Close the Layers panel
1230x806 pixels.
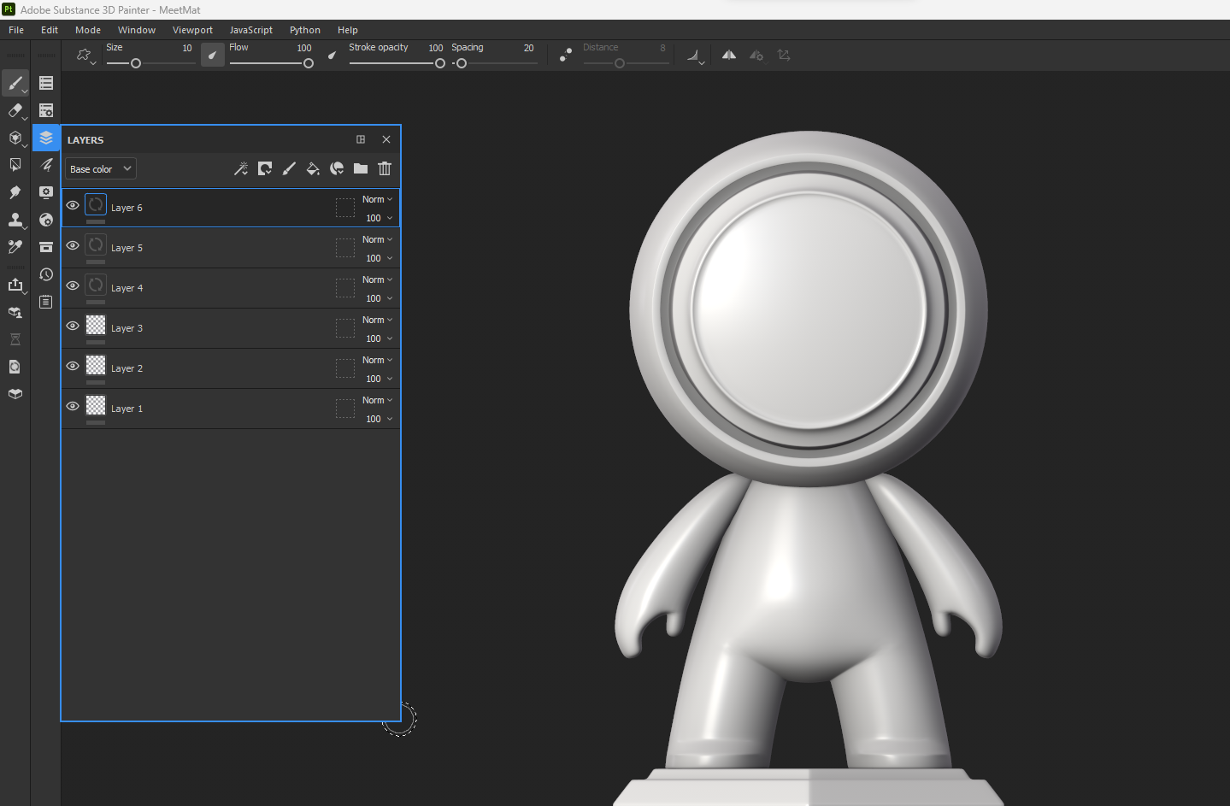coord(386,139)
